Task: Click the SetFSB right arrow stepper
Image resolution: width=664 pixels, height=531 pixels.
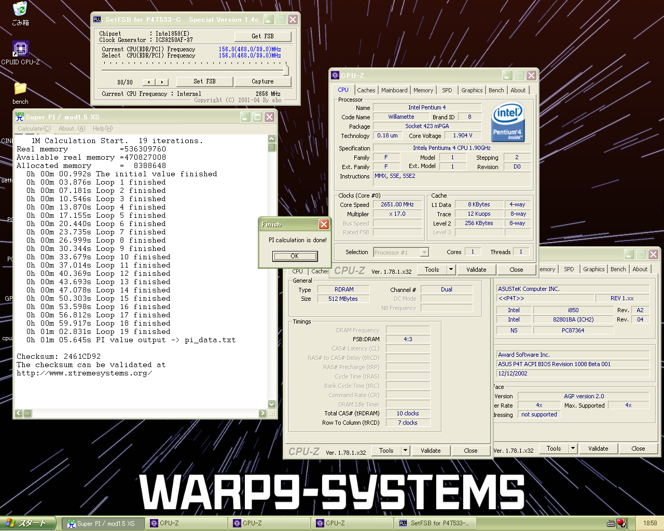Action: tap(162, 82)
